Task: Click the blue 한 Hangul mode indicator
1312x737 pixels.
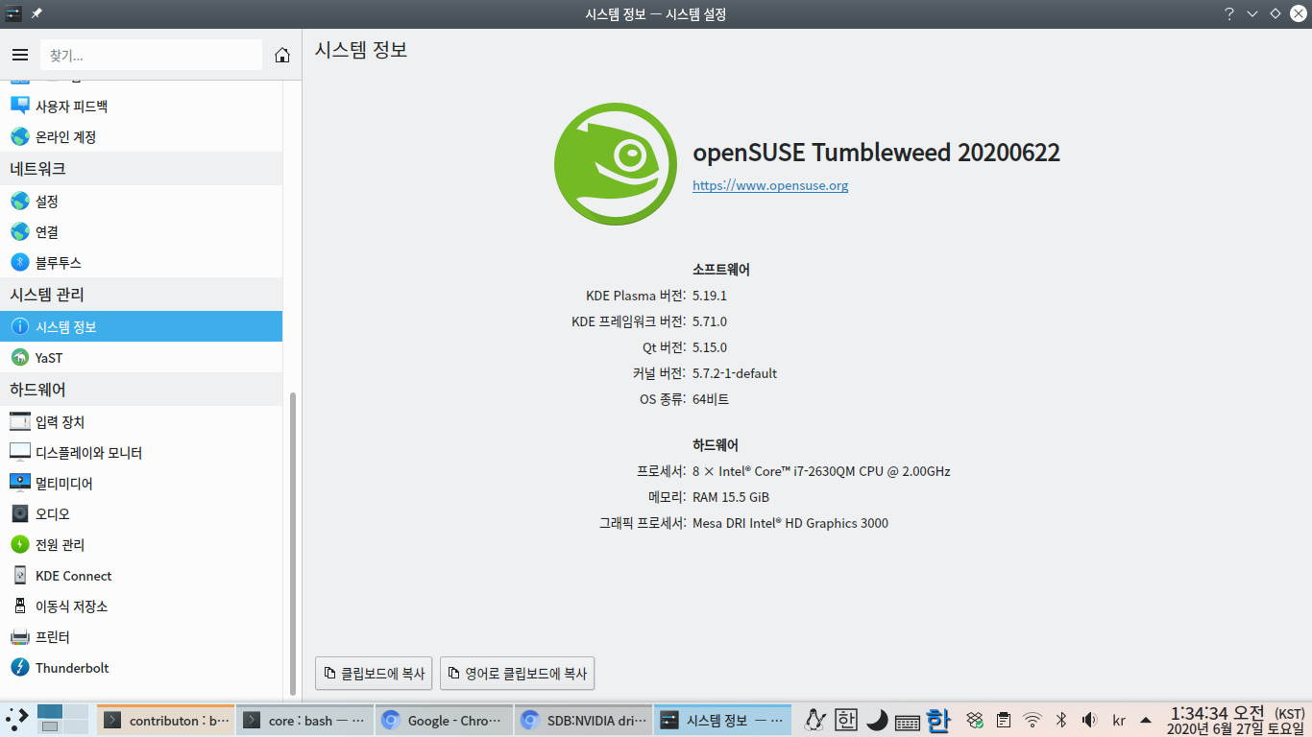Action: point(938,720)
